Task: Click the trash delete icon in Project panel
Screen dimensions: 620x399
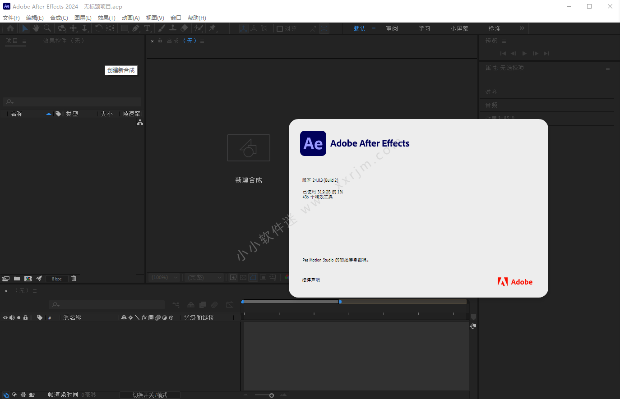Action: (74, 279)
